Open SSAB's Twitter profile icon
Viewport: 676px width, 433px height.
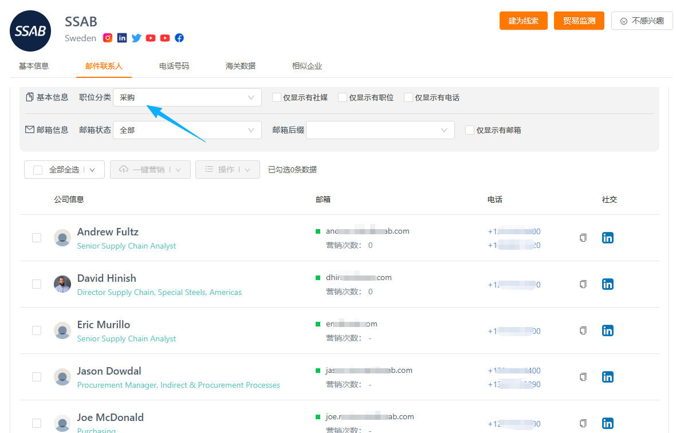[x=136, y=38]
